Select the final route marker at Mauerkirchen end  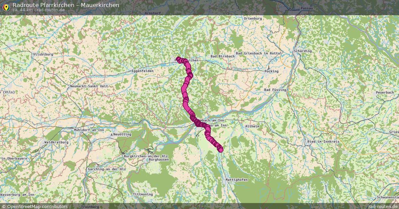220,150
